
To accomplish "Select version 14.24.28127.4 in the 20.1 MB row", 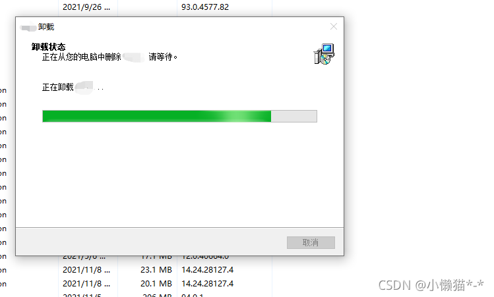I will 207,284.
